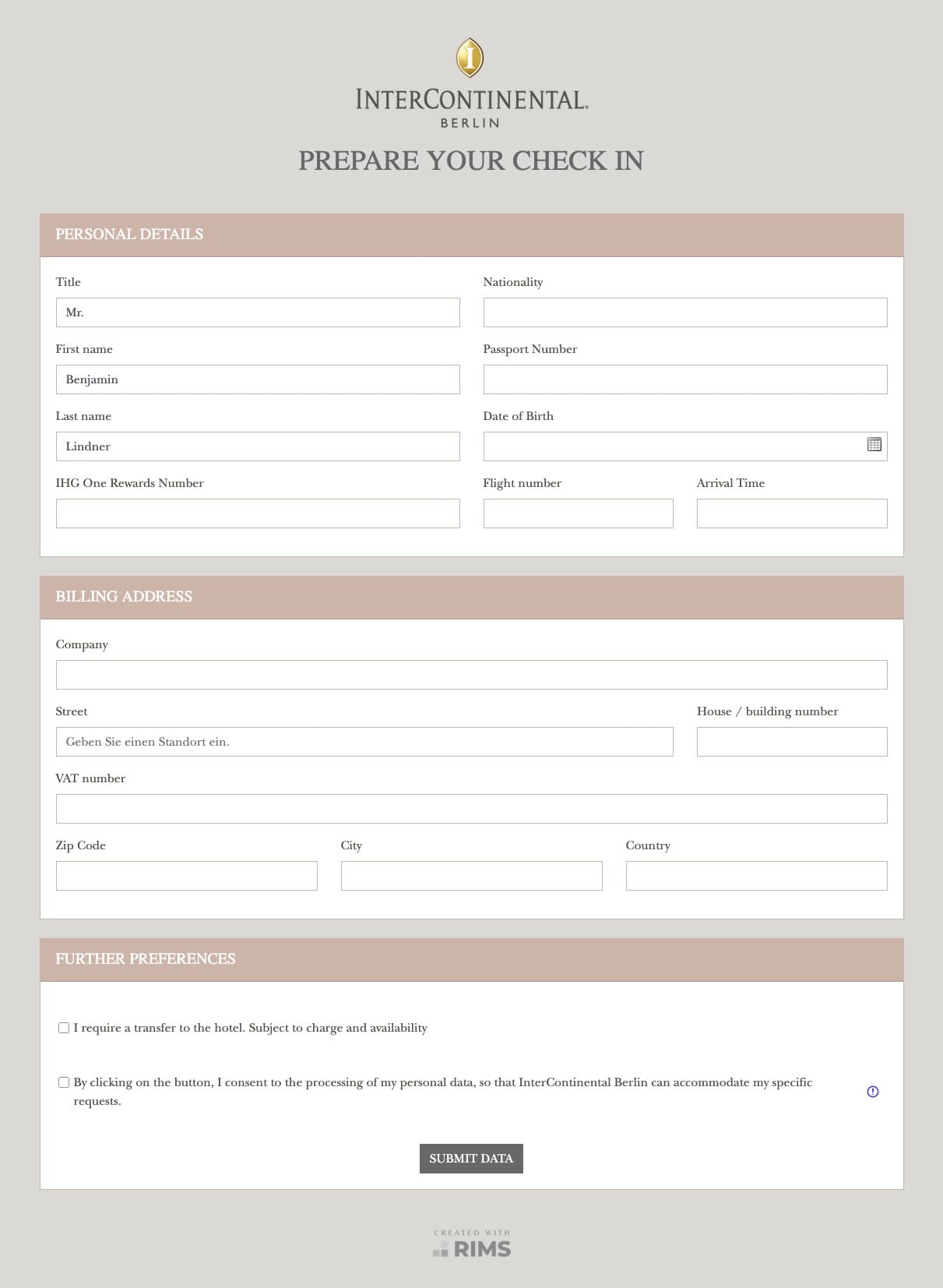The image size is (943, 1288).
Task: Focus the First name field with Benjamin
Action: pos(258,379)
